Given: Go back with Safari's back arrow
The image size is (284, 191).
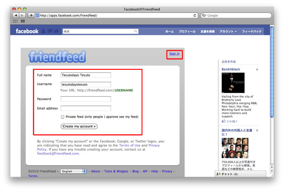Looking at the screenshot, I should [16, 16].
